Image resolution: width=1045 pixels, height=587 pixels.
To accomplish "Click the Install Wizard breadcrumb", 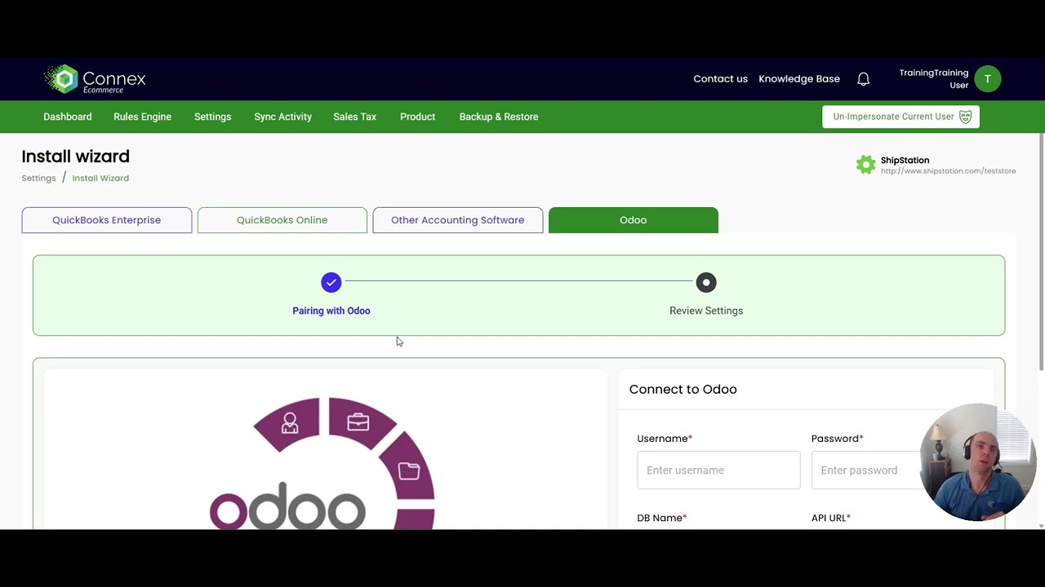I will click(100, 178).
